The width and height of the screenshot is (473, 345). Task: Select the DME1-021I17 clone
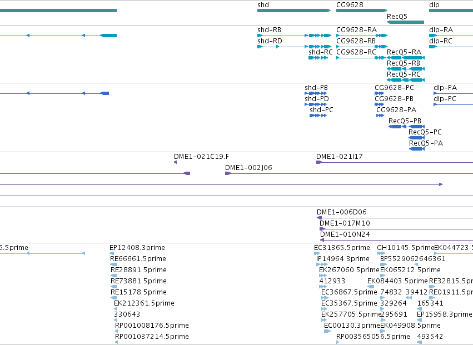(x=340, y=157)
